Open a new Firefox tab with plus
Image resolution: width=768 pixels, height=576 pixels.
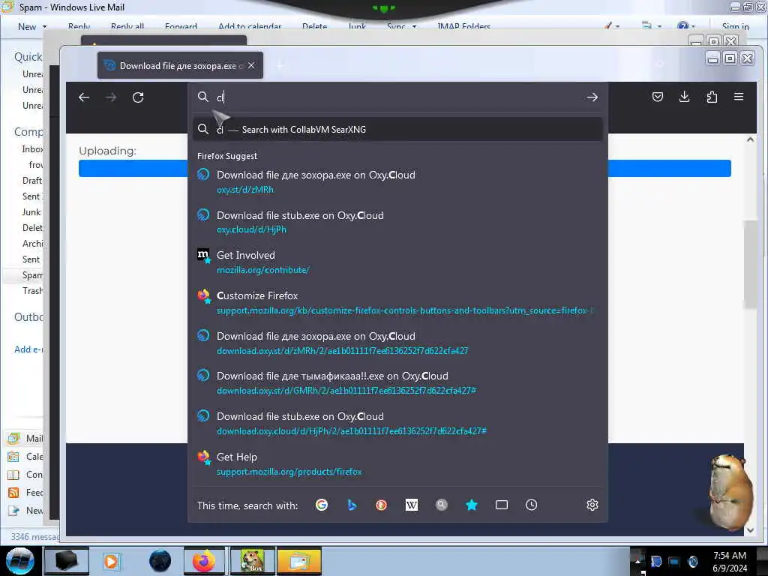coord(280,66)
